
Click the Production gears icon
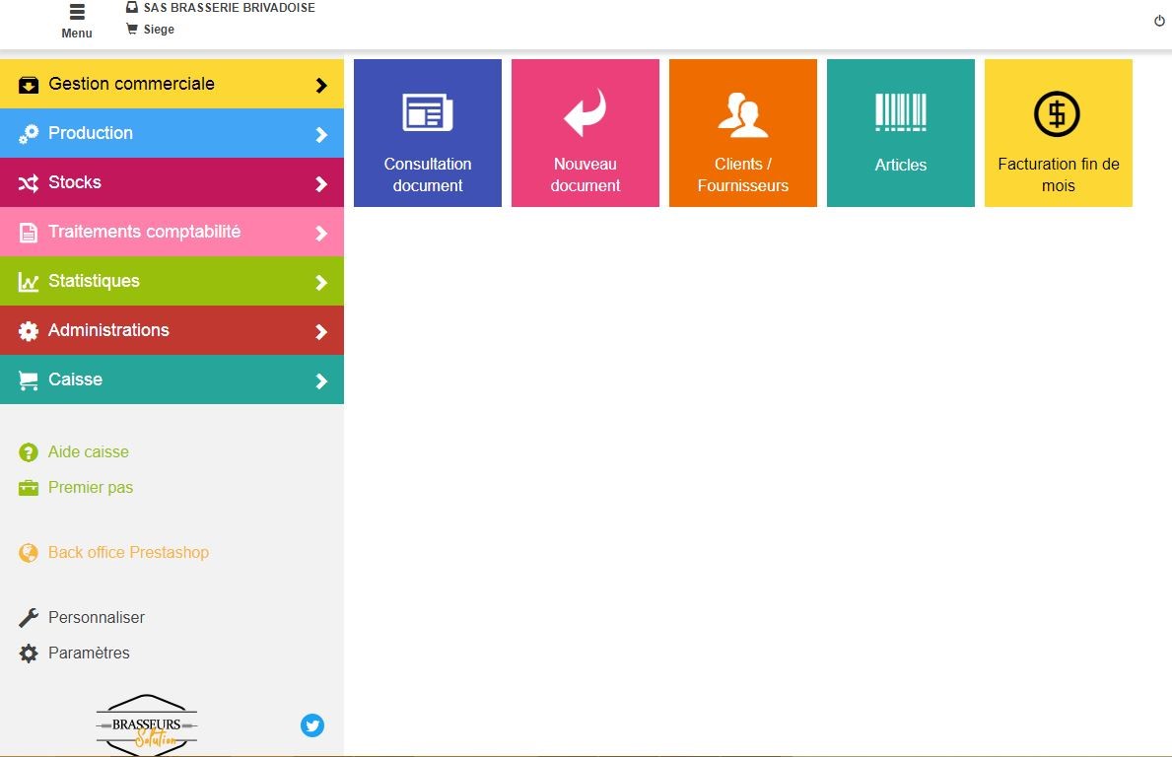[x=29, y=134]
